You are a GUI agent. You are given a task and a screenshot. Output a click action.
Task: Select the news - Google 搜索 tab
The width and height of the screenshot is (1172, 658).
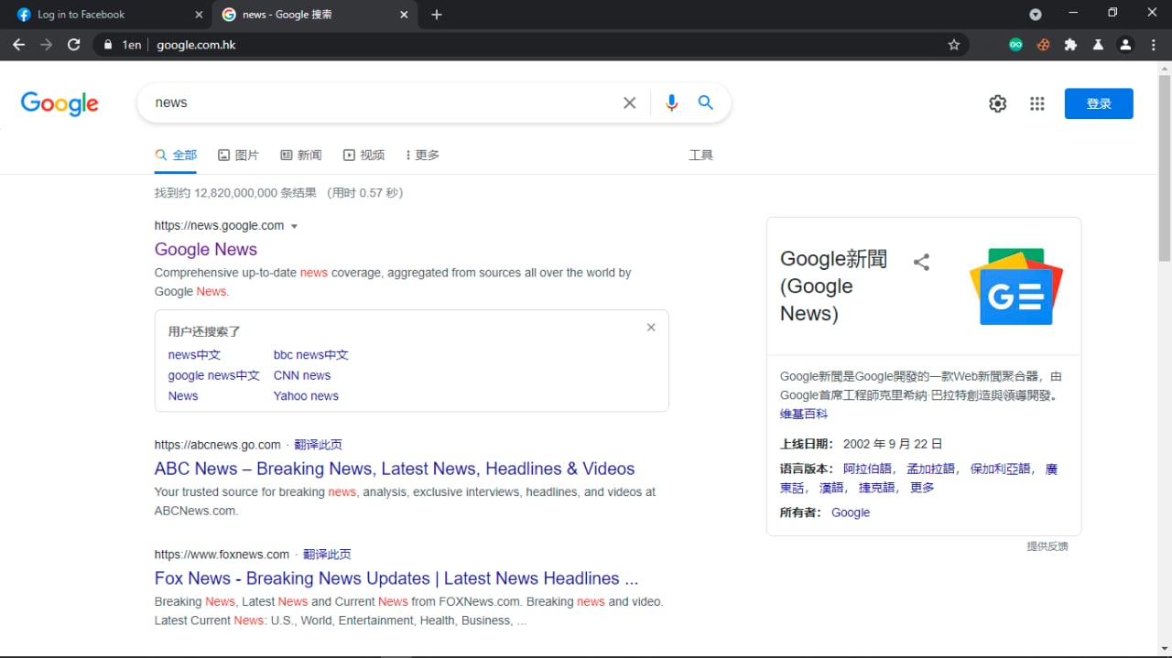[x=314, y=15]
